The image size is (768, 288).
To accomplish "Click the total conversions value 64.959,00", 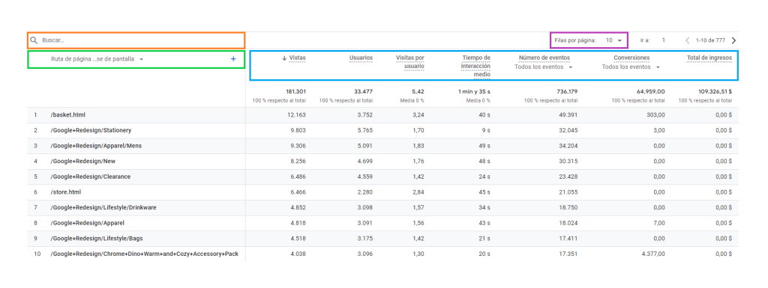I will [x=650, y=91].
